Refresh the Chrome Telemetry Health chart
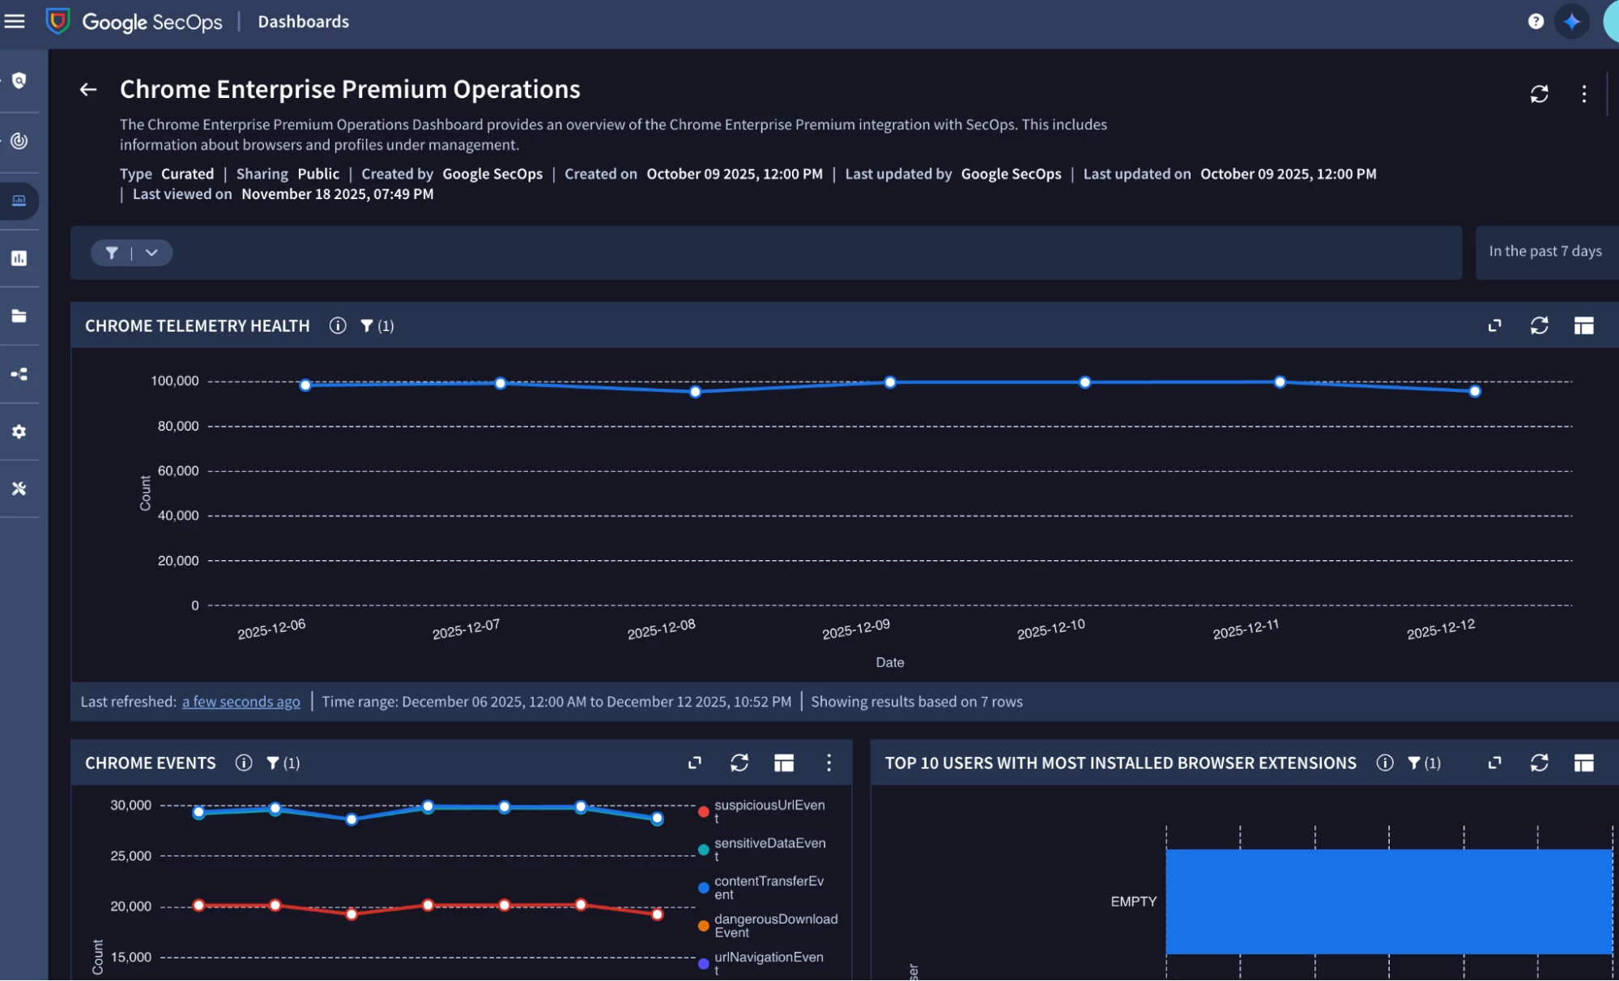 coord(1539,325)
